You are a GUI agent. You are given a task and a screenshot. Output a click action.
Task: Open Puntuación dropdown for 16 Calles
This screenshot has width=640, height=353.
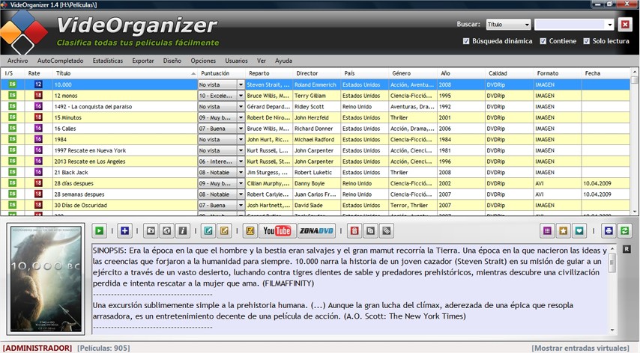coord(241,129)
